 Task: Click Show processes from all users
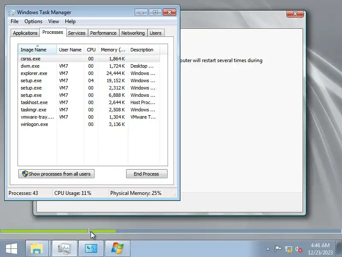pyautogui.click(x=56, y=174)
